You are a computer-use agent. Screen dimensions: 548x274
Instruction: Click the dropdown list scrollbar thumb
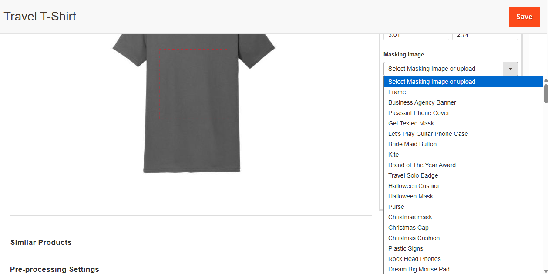coord(546,93)
